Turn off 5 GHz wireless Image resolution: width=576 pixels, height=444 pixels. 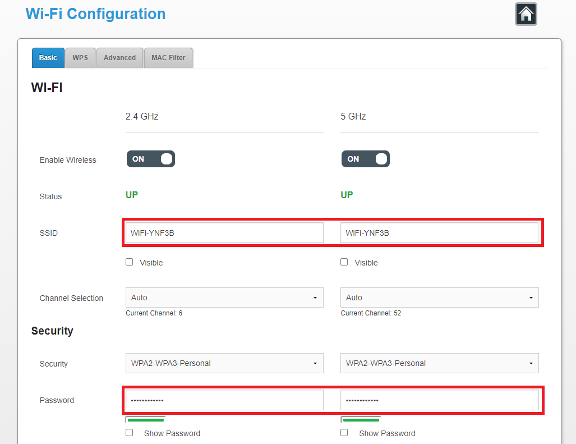point(365,159)
